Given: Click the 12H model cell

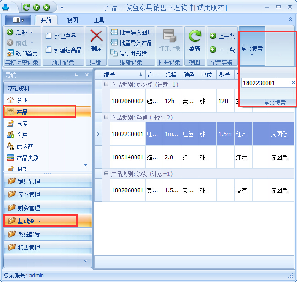Looking at the screenshot, I should click(x=226, y=101).
